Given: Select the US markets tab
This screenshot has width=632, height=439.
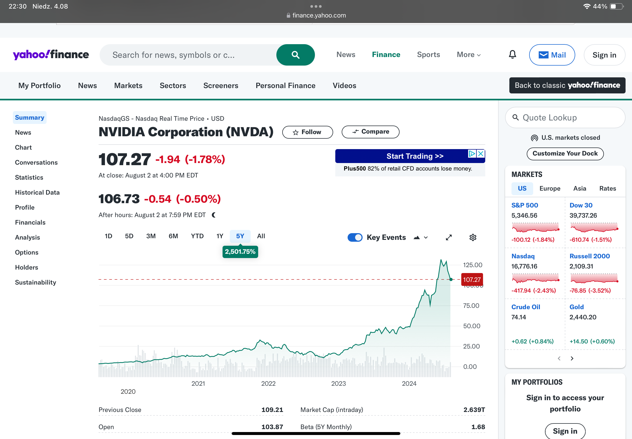Looking at the screenshot, I should click(x=522, y=188).
